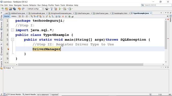172x96 pixels.
Task: Click the editor horizontal scrollbar thumb
Action: point(81,65)
